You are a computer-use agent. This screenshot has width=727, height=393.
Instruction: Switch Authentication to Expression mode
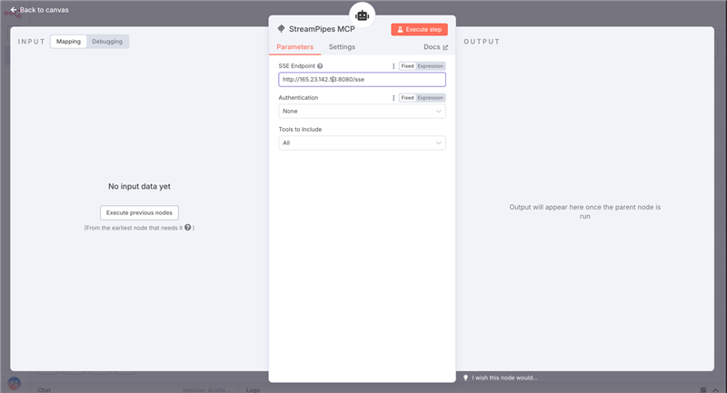[431, 97]
